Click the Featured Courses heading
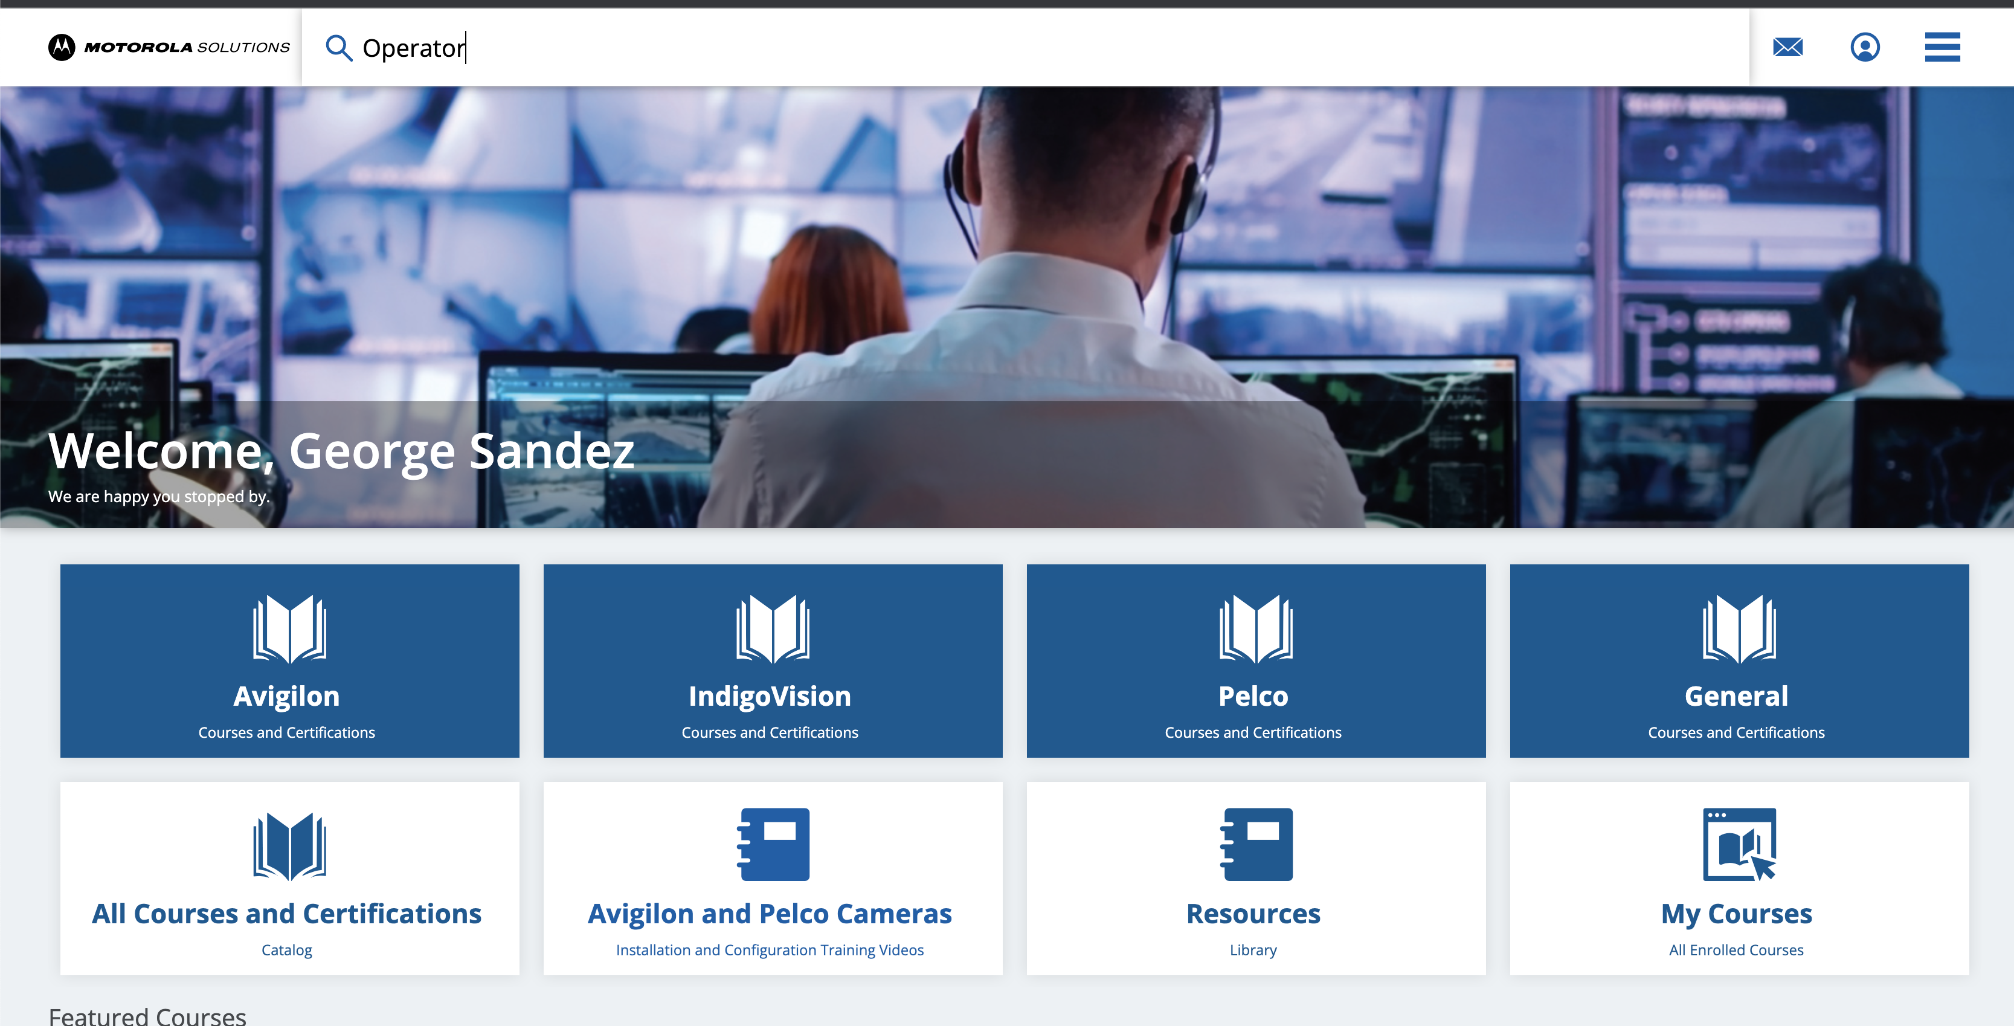 click(x=147, y=1015)
